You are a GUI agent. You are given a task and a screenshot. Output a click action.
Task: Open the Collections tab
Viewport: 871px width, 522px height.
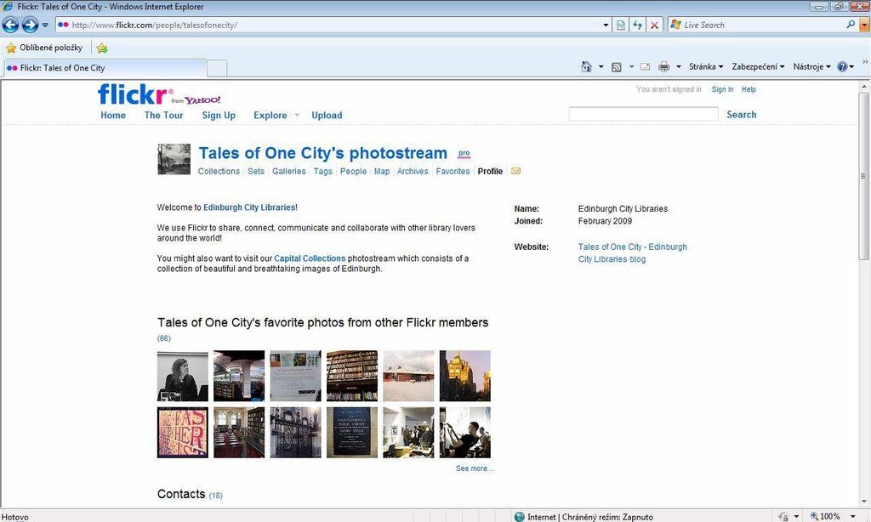(x=219, y=172)
